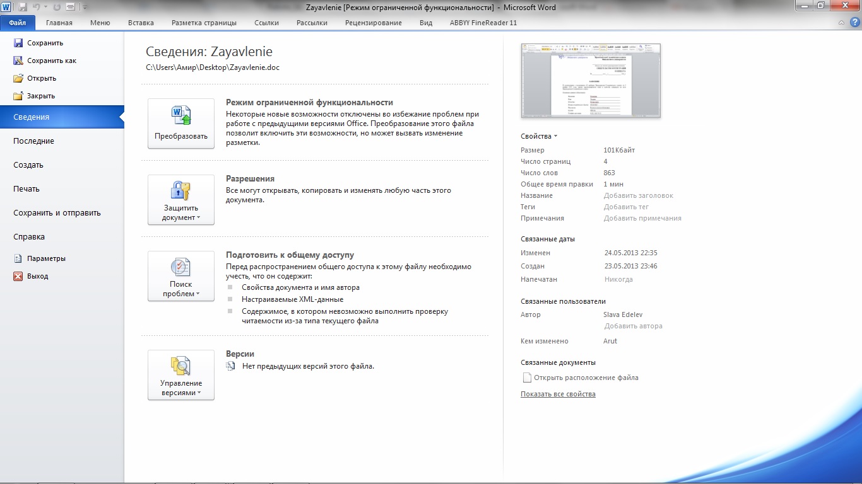The height and width of the screenshot is (484, 862).
Task: Open the Undo history dropdown arrow
Action: tap(45, 7)
